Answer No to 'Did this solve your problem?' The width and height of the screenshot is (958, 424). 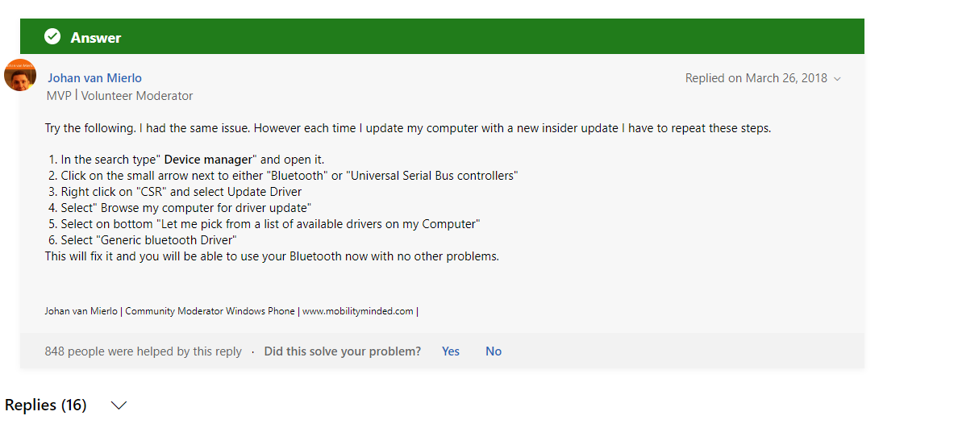pyautogui.click(x=493, y=351)
